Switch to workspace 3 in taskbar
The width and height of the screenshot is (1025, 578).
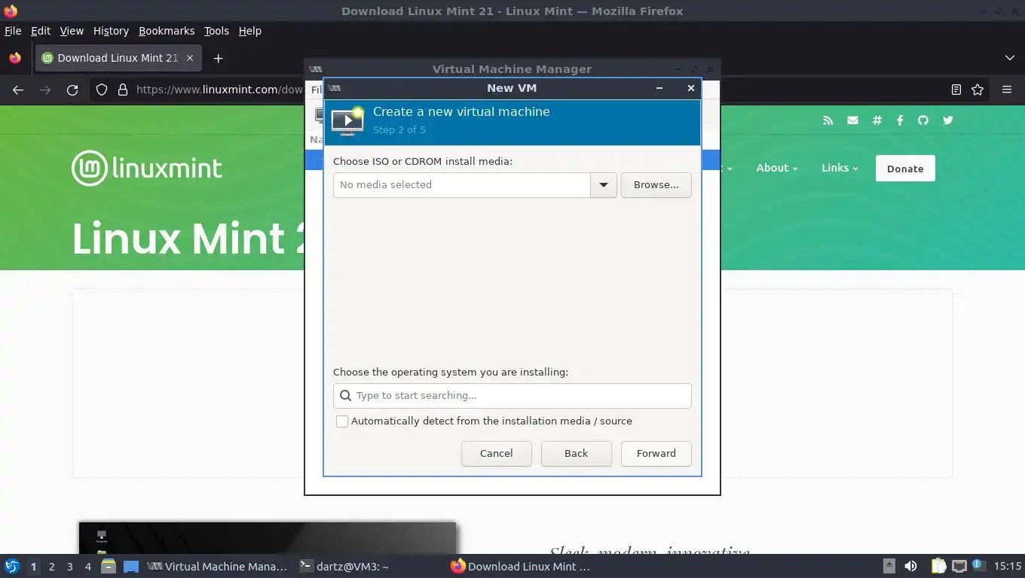pos(69,567)
